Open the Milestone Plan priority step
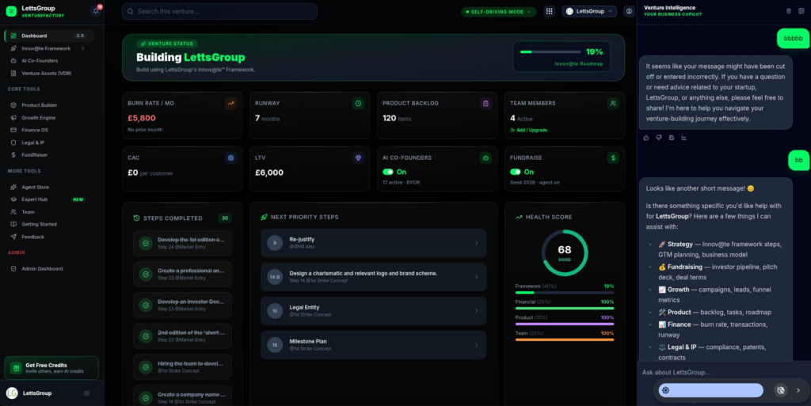Viewport: 811px width, 406px height. coord(374,344)
